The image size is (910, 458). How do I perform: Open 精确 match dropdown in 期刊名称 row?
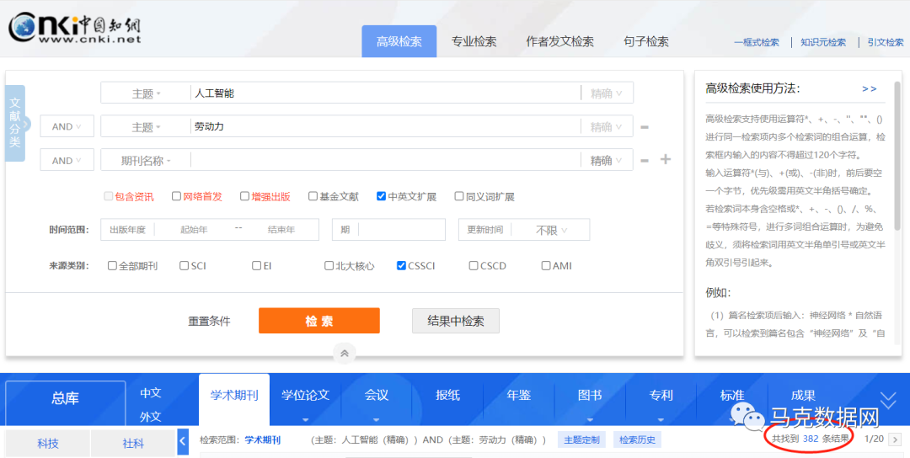point(607,161)
